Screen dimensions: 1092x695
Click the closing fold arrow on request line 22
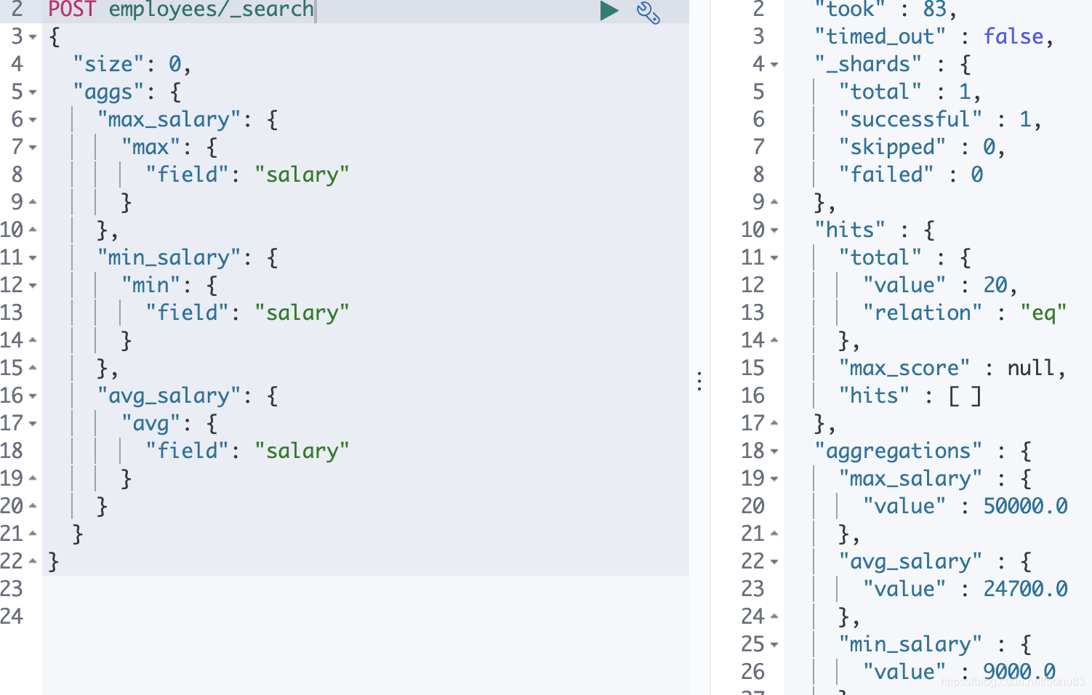point(33,561)
